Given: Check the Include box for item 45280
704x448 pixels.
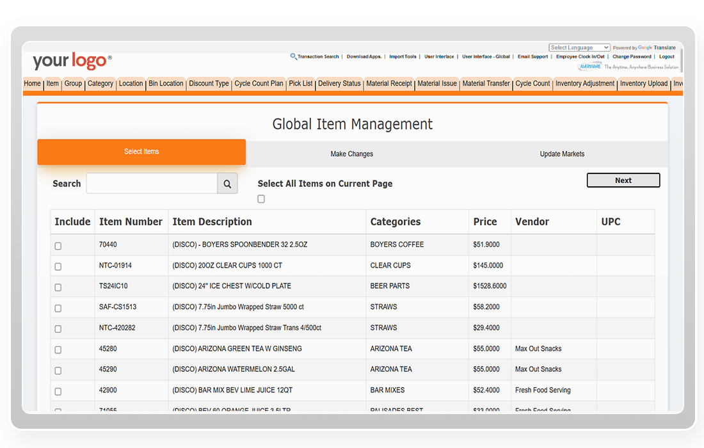Looking at the screenshot, I should click(x=58, y=349).
